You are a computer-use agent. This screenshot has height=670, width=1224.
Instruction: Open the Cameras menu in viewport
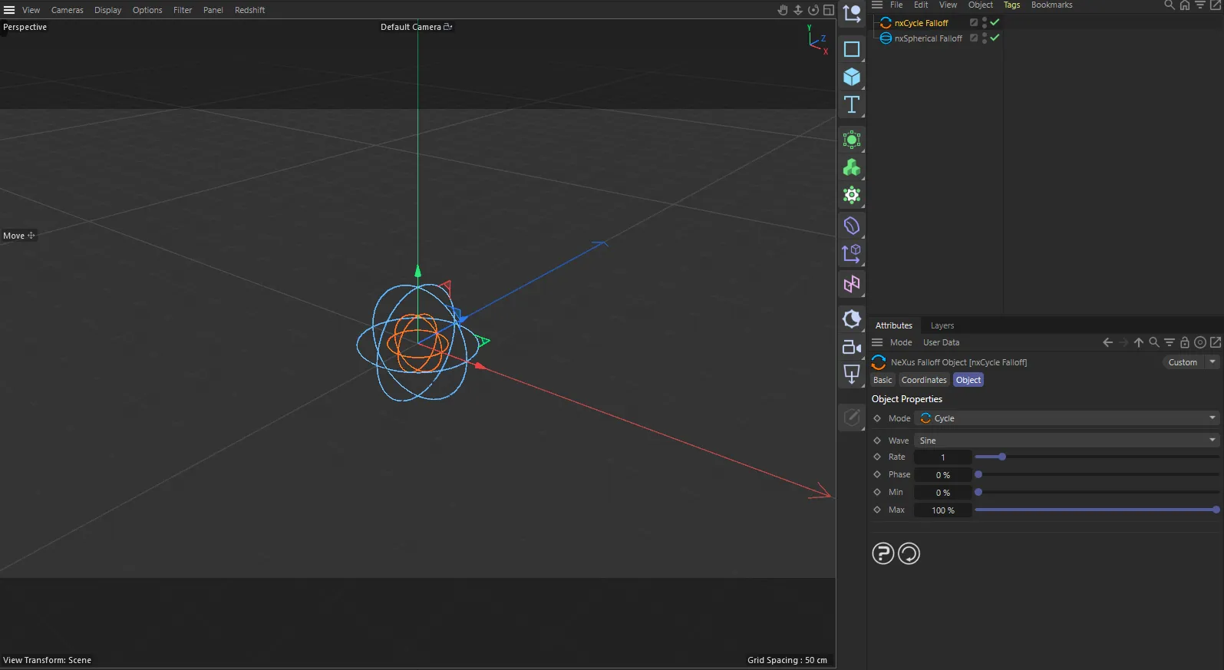pyautogui.click(x=68, y=10)
